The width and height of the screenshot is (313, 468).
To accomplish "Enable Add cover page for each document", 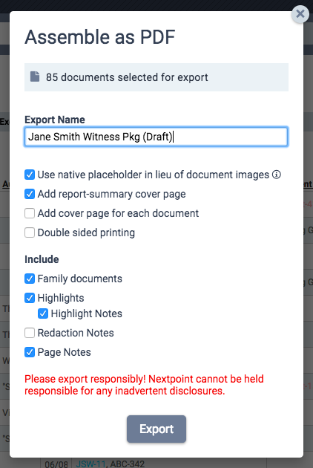I will [x=30, y=213].
